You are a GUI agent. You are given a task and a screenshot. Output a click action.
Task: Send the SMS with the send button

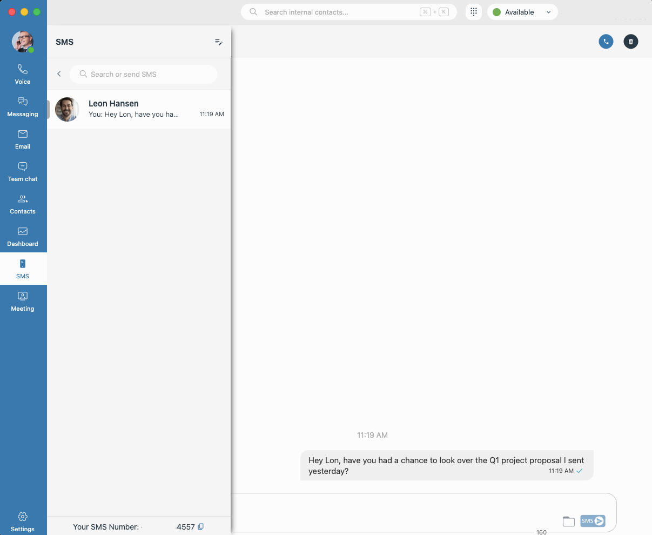pos(592,521)
